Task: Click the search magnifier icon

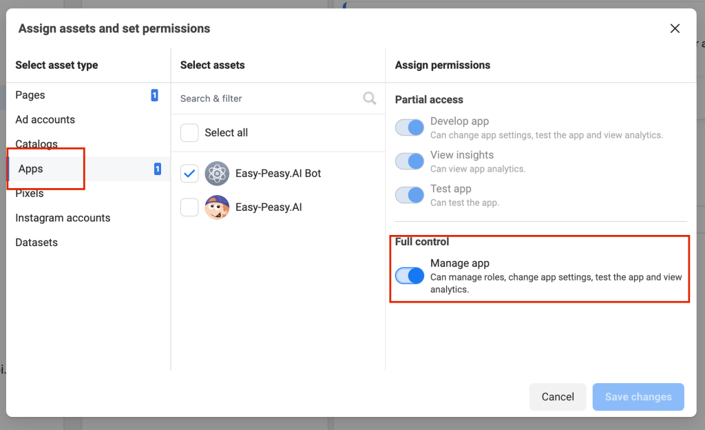Action: point(370,99)
